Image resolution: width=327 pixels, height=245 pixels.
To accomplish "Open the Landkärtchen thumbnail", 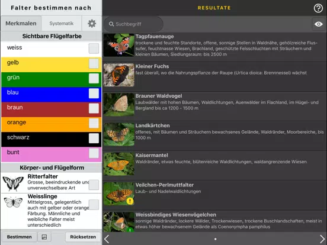I will [119, 134].
